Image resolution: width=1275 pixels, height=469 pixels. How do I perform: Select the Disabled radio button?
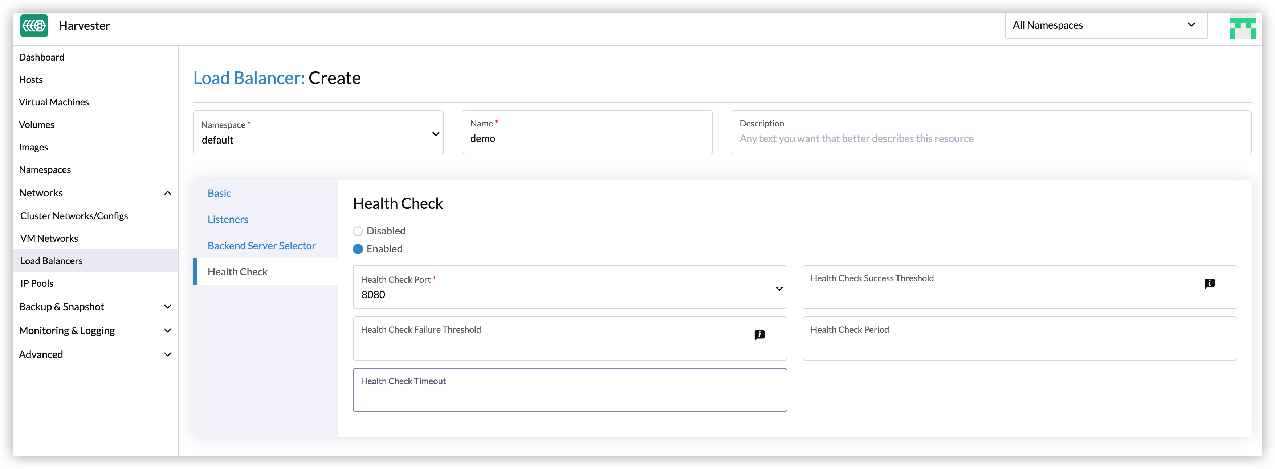pyautogui.click(x=358, y=231)
